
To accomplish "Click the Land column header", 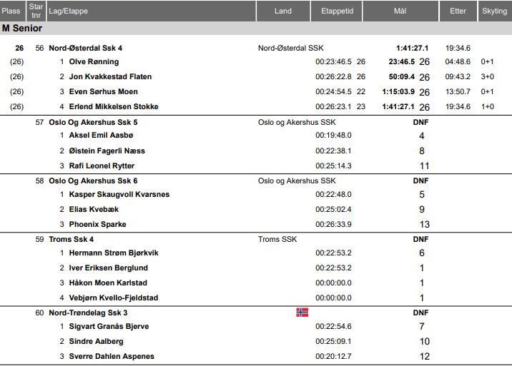I will point(283,11).
